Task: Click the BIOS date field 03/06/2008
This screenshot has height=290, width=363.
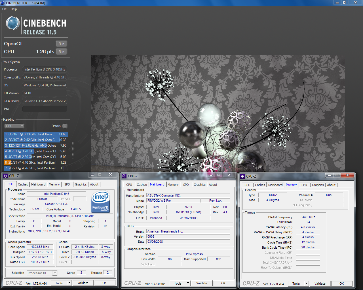Action: (188, 242)
